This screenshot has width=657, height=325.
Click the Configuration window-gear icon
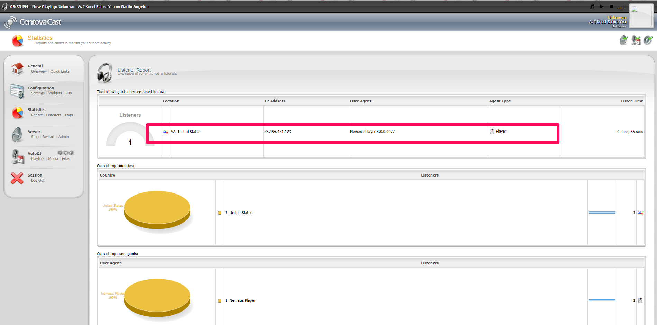pos(17,91)
